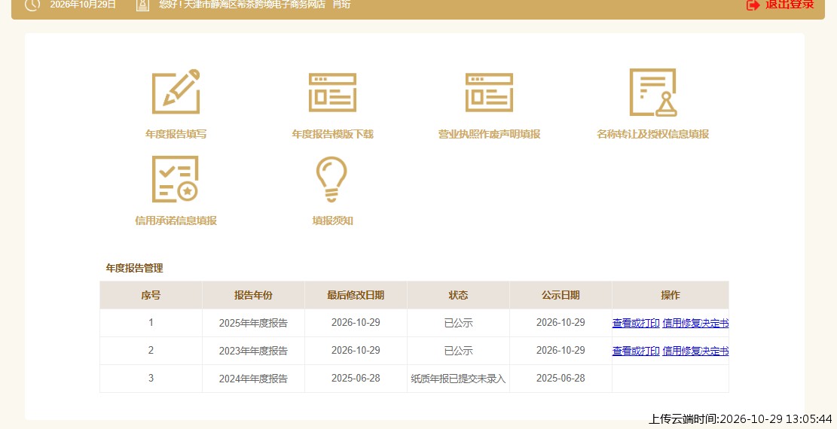Click the 公示日期 column header
Image resolution: width=837 pixels, height=429 pixels.
click(561, 295)
